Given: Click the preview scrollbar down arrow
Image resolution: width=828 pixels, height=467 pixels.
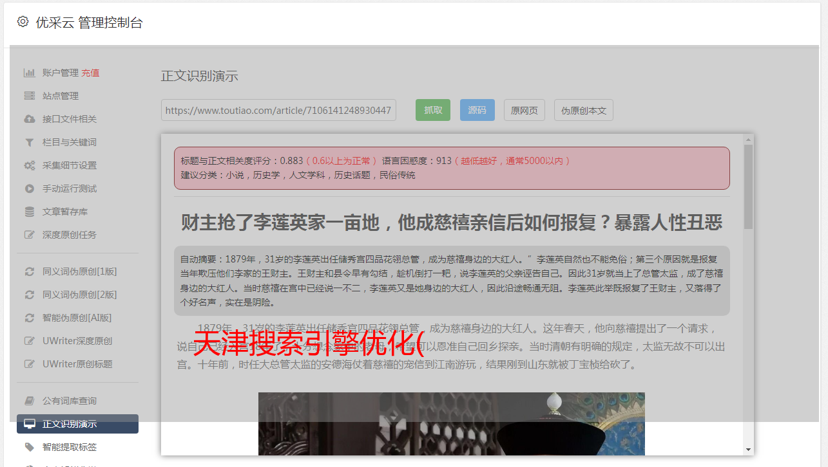Looking at the screenshot, I should click(748, 449).
